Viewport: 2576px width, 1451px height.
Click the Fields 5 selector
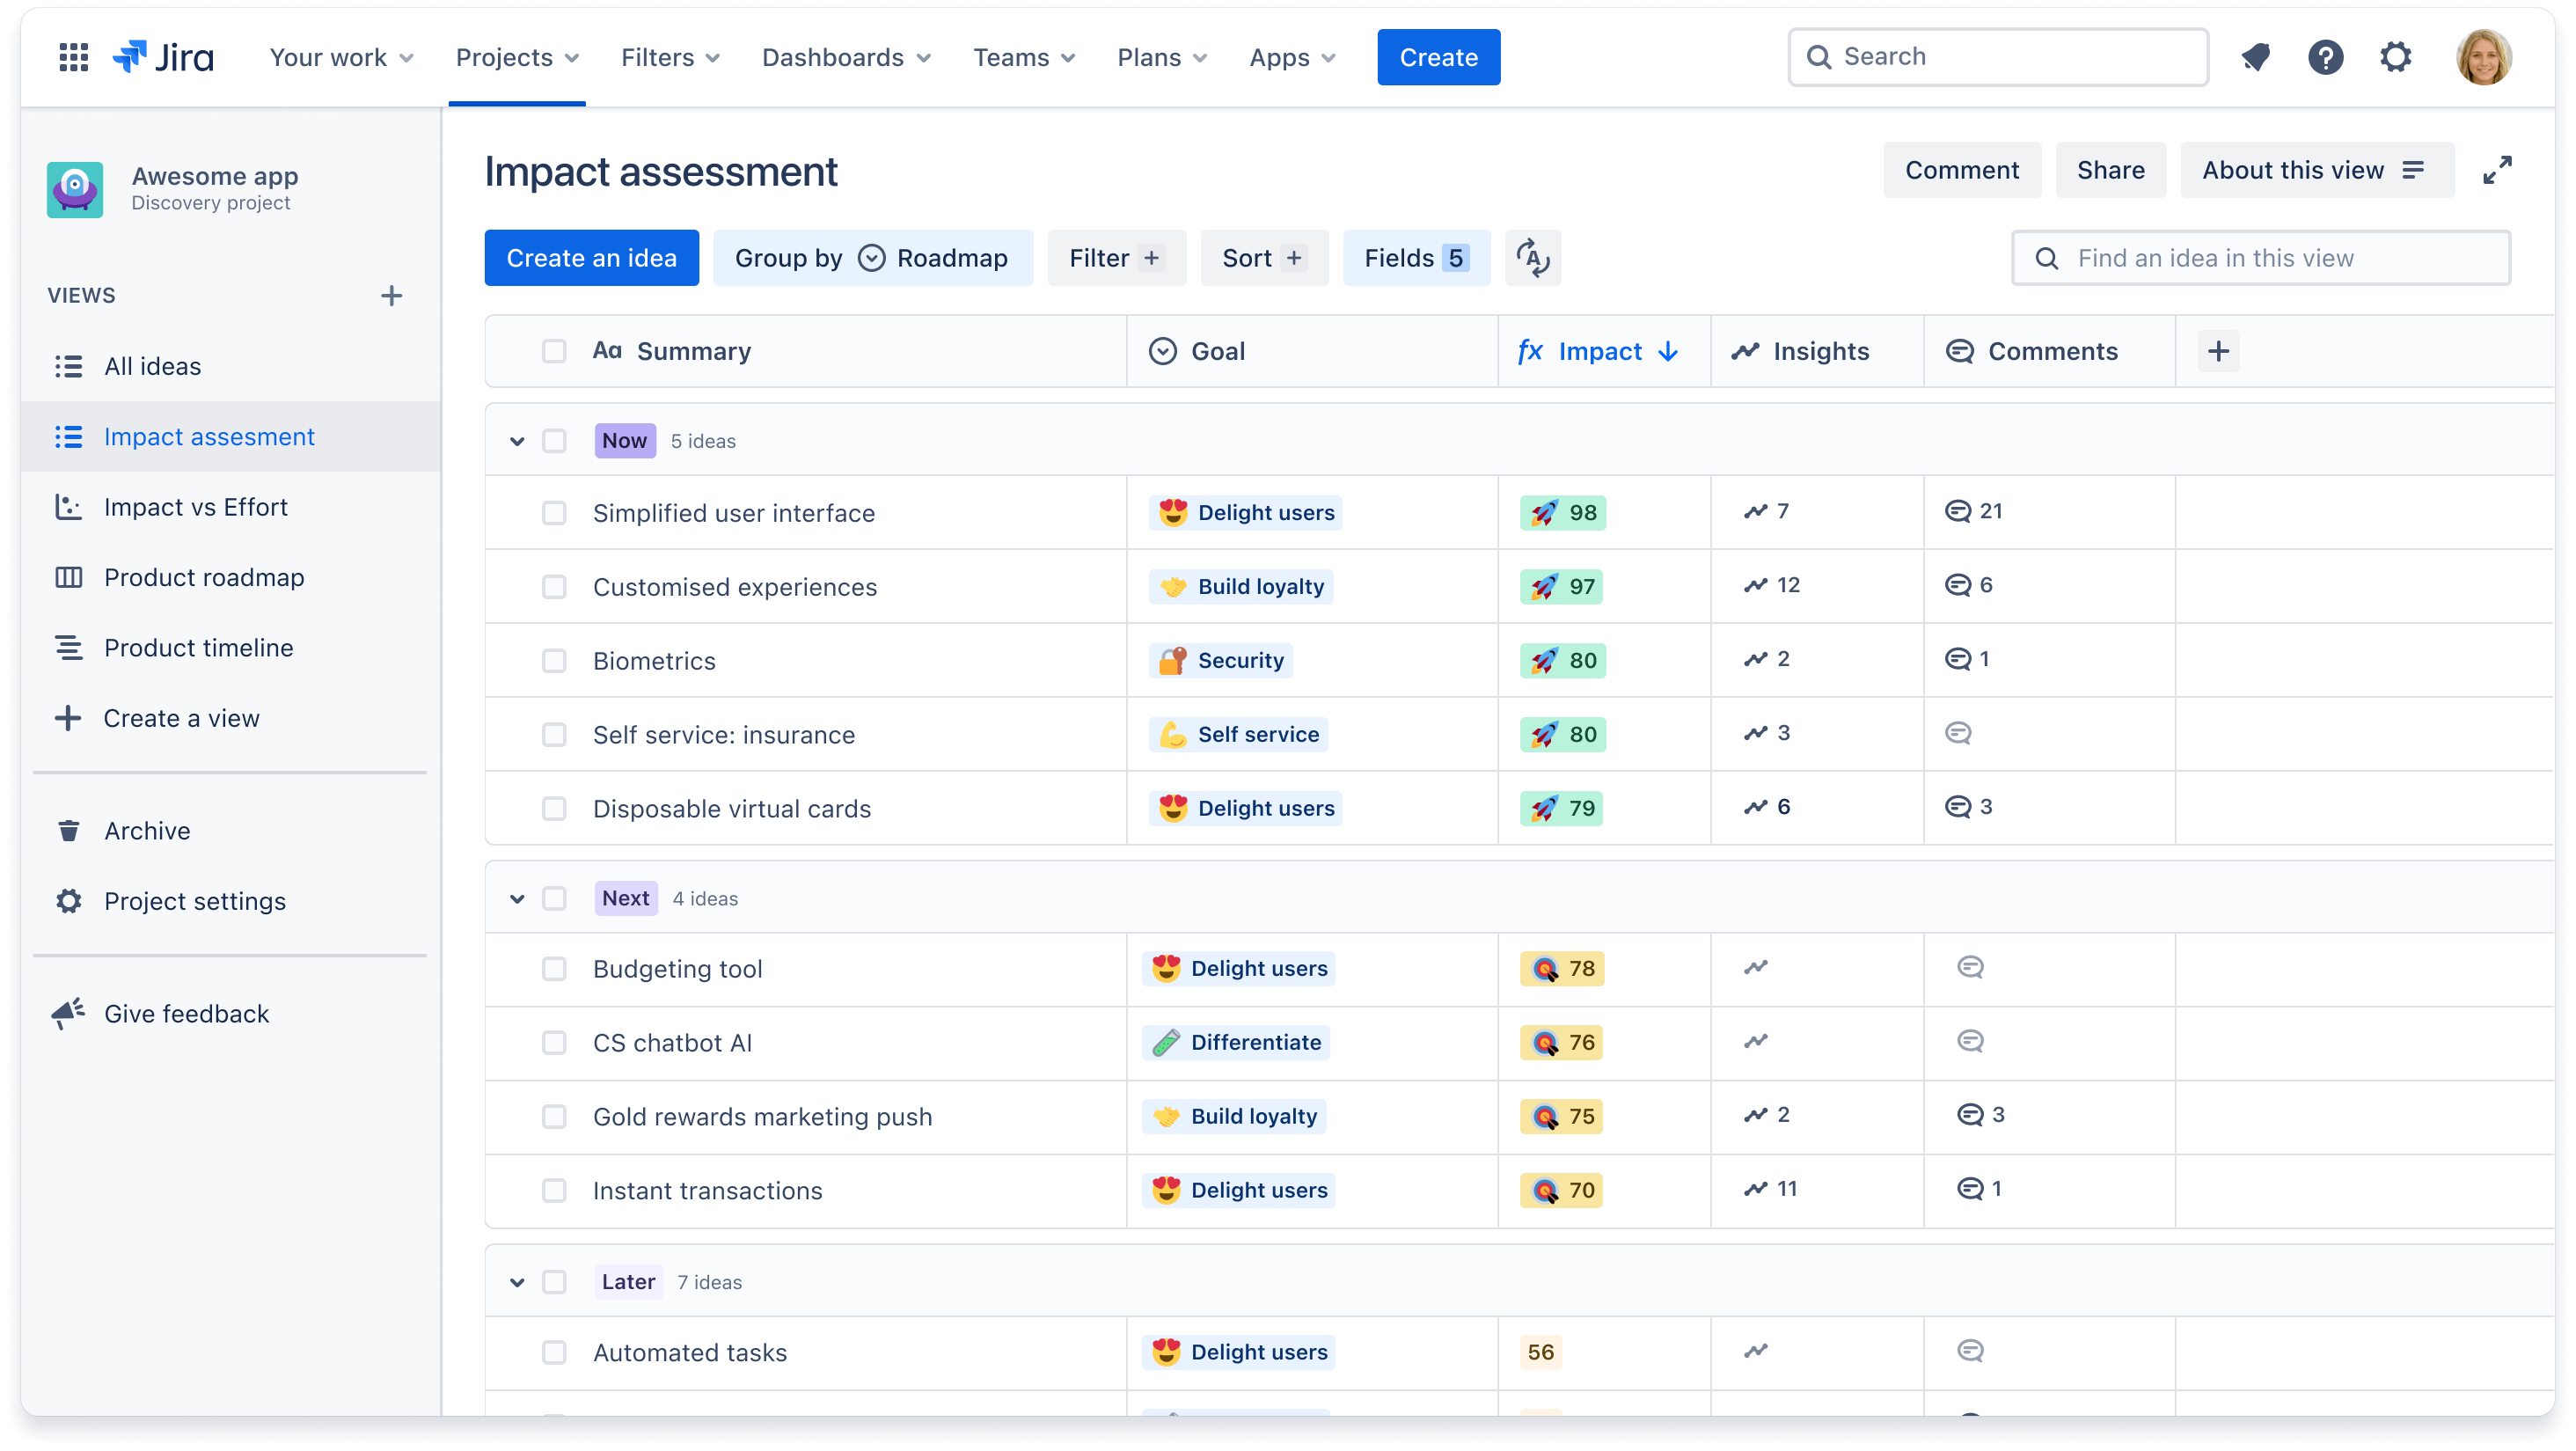(1416, 259)
